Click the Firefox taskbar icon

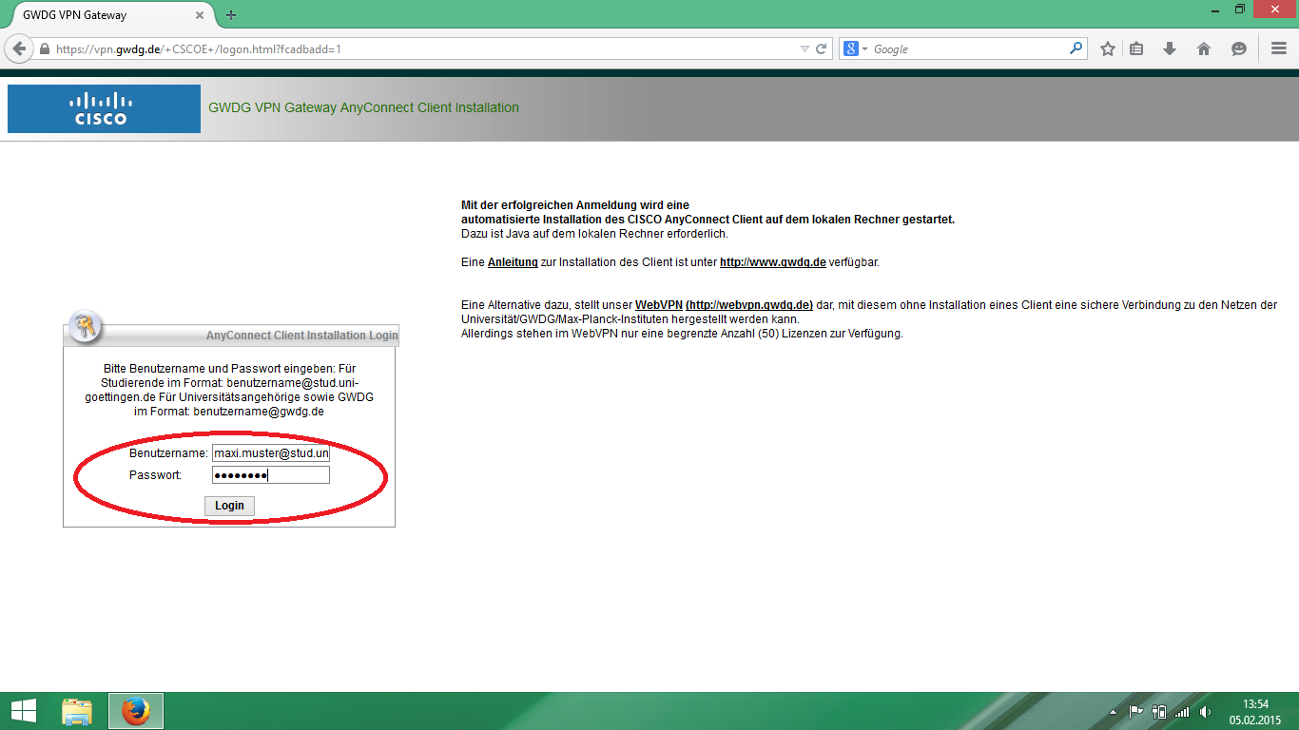(x=136, y=711)
